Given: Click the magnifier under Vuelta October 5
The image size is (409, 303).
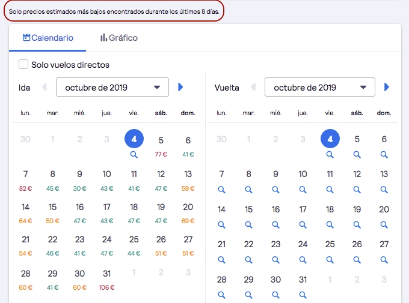Looking at the screenshot, I should pos(357,155).
